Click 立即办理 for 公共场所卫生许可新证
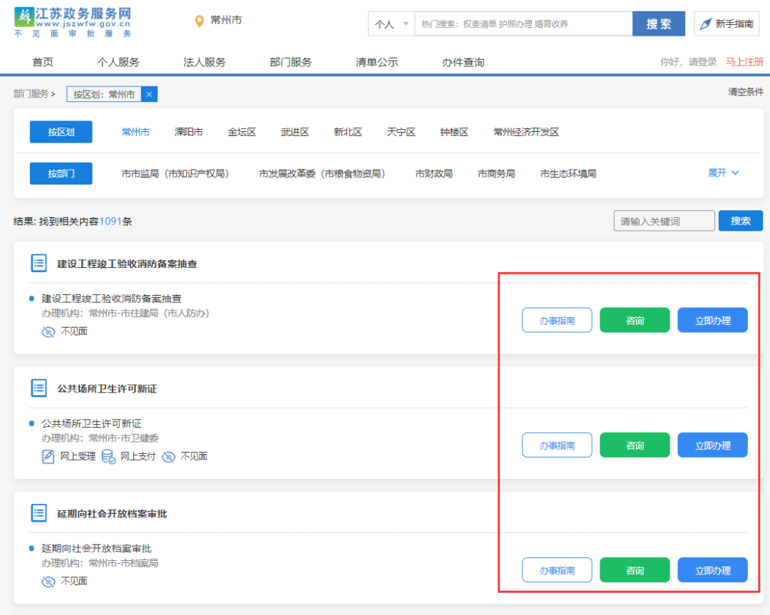Viewport: 770px width, 615px height. pos(712,445)
